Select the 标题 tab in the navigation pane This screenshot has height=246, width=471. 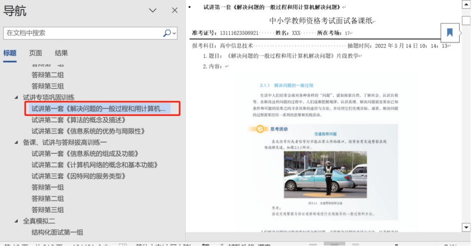click(10, 53)
